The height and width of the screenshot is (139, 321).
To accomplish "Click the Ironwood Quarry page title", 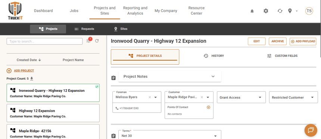I will tap(159, 41).
